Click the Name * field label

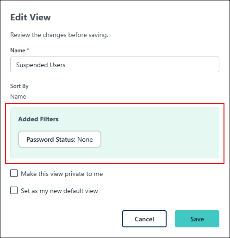[x=19, y=50]
